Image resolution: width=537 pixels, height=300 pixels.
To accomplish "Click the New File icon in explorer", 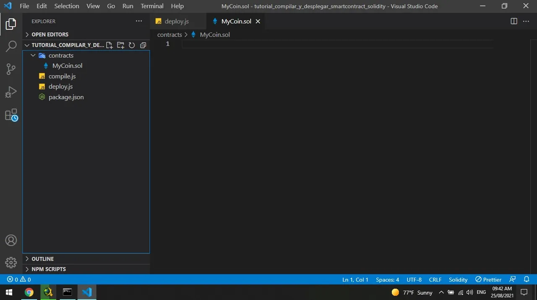I will click(109, 45).
